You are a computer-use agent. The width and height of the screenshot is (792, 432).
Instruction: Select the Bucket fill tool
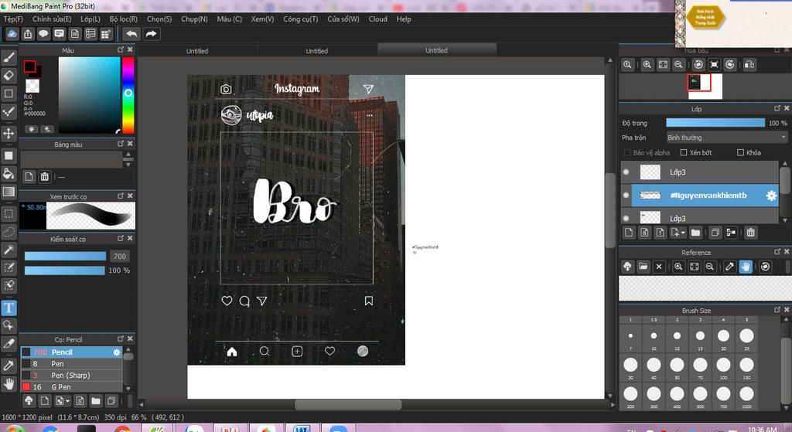coord(9,174)
